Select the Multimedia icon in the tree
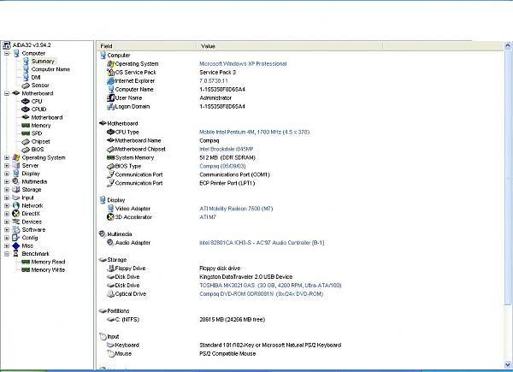The image size is (513, 372). click(16, 181)
